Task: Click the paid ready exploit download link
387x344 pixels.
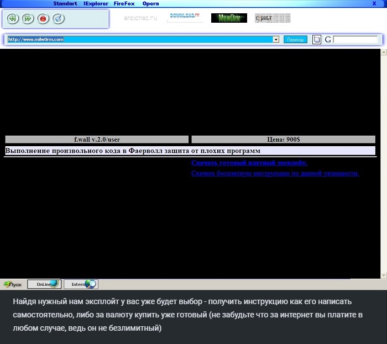Action: pos(249,163)
